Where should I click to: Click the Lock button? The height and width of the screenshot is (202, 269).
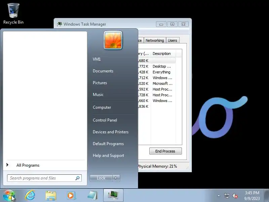click(x=101, y=178)
